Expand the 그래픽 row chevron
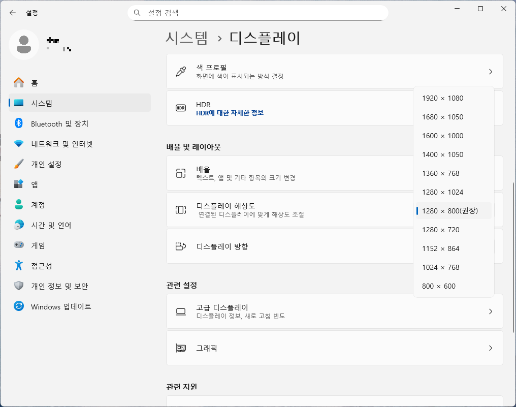Image resolution: width=516 pixels, height=407 pixels. click(x=490, y=348)
